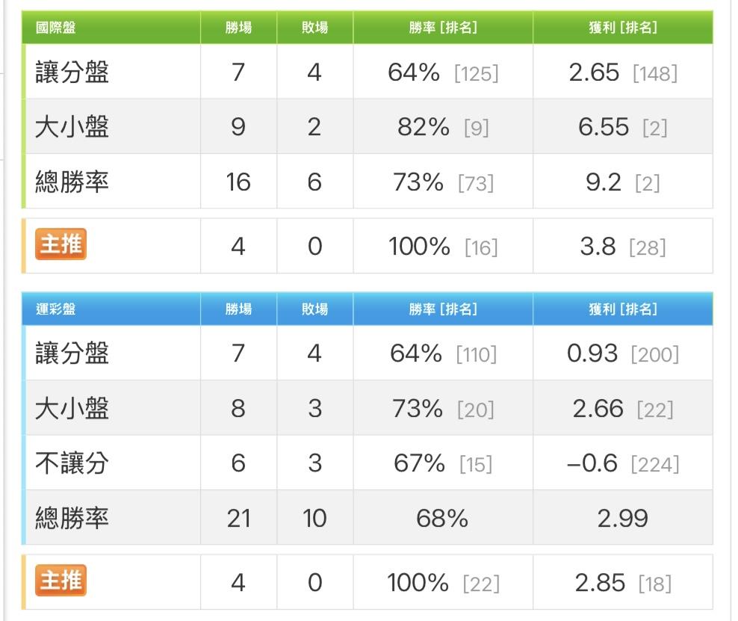Click the 68% total win rate cell
Viewport: 738px width, 621px height.
442,519
